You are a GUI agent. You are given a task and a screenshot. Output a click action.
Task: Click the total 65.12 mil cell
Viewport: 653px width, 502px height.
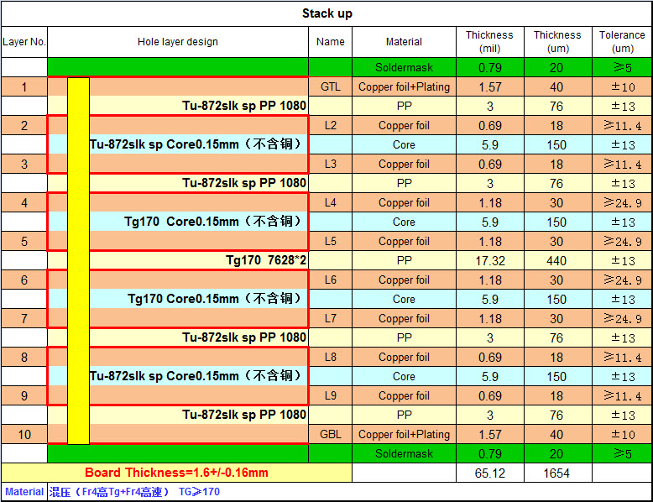[x=489, y=473]
